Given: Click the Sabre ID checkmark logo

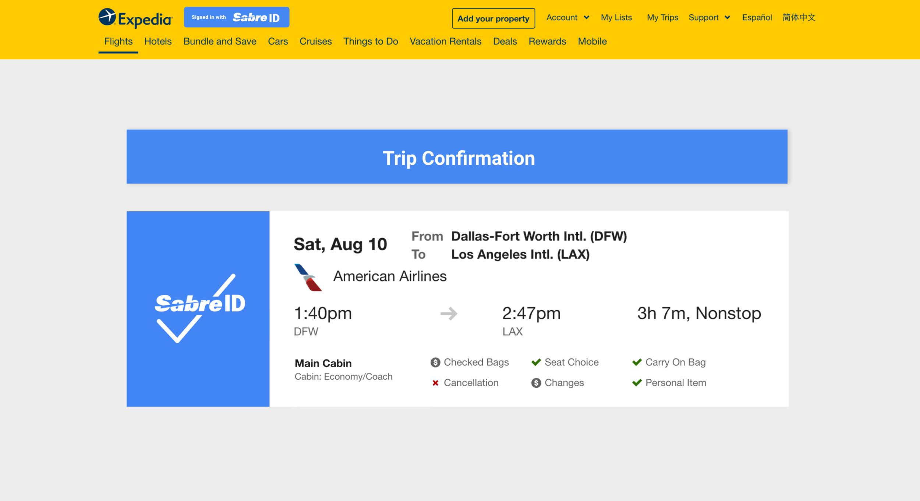Looking at the screenshot, I should 199,308.
